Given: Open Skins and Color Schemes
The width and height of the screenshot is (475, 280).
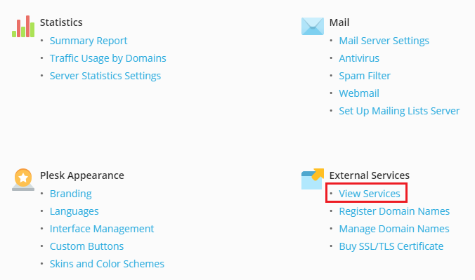Looking at the screenshot, I should point(107,264).
